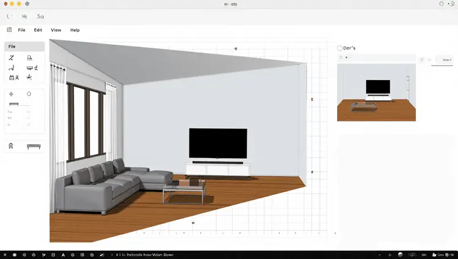This screenshot has width=458, height=259.
Task: Click the Hk button in top toolbar
Action: [x=24, y=16]
